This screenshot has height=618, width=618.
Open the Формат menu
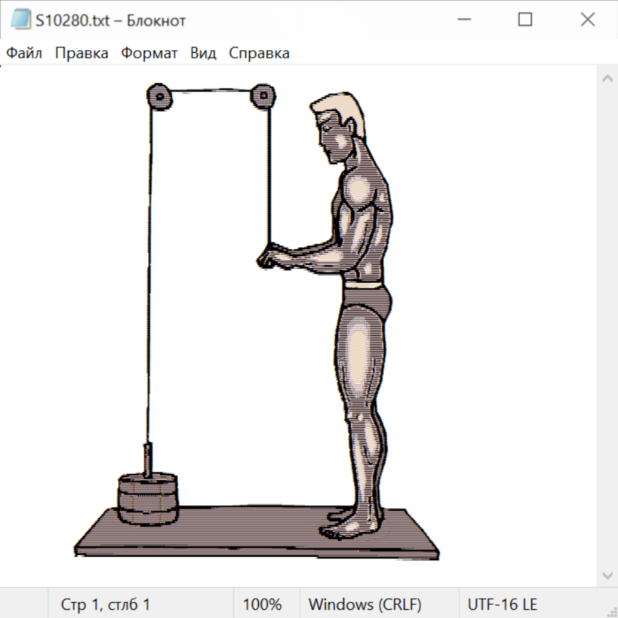pos(149,53)
